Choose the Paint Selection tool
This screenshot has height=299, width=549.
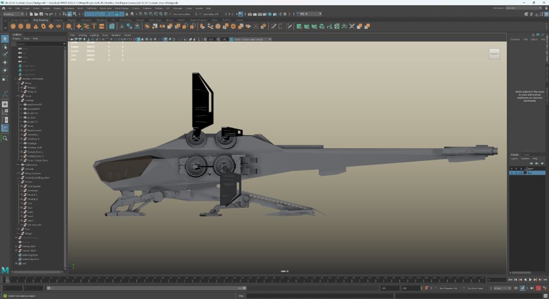point(5,54)
